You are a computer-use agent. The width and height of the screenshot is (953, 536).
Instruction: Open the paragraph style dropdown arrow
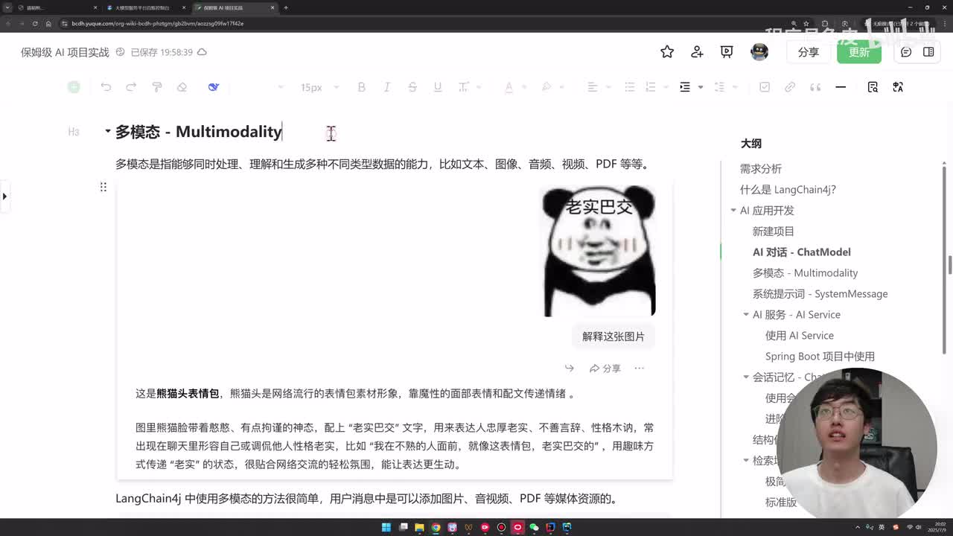(x=281, y=87)
